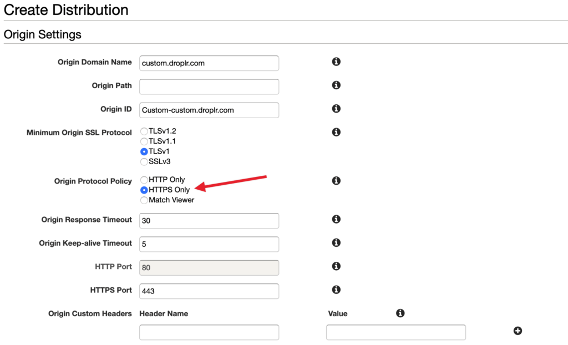Add another custom header with plus icon

coord(518,331)
